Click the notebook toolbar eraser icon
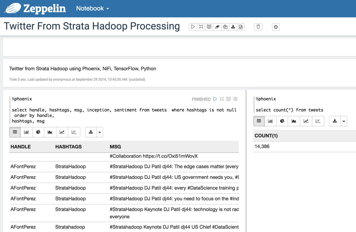The width and height of the screenshot is (356, 232). 217,27
